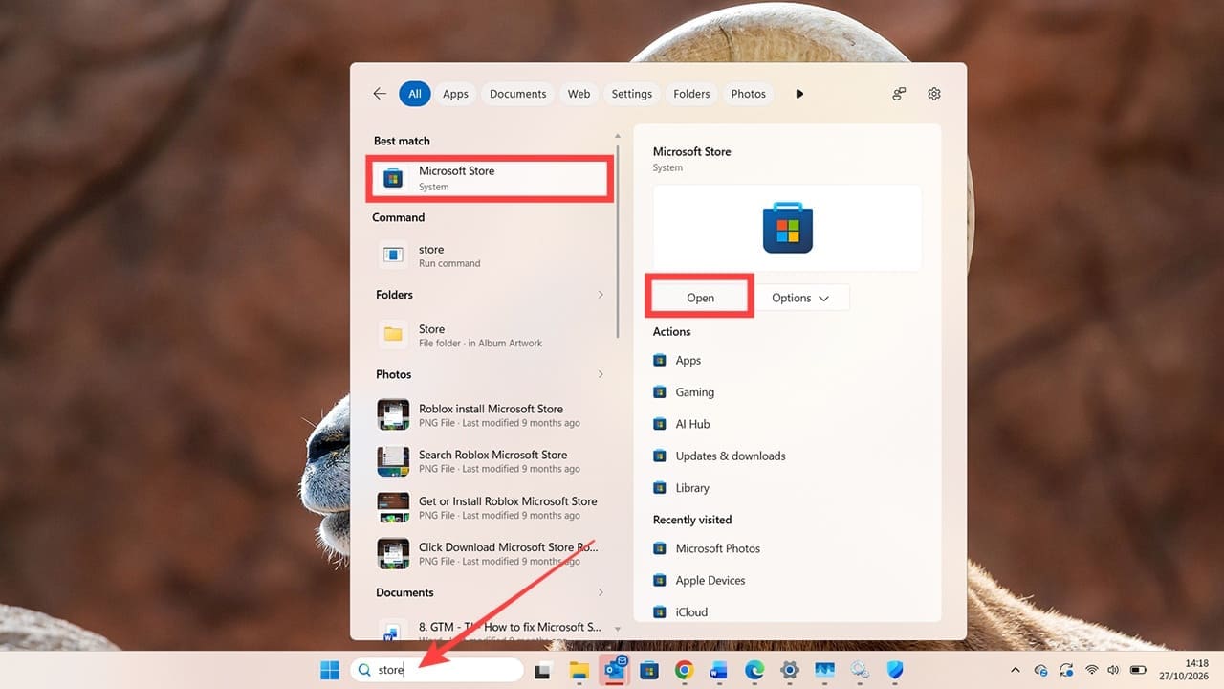Click the results list scrollbar
The height and width of the screenshot is (689, 1224).
619,239
